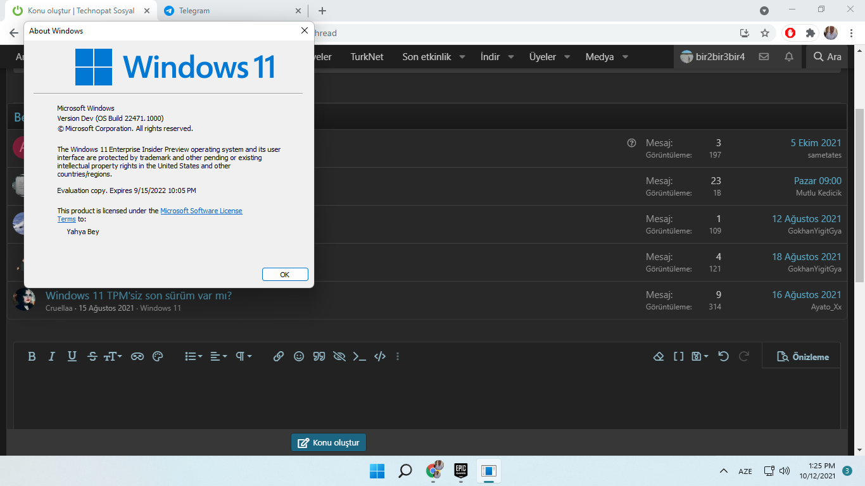This screenshot has height=486, width=865.
Task: Click the eraser to remove formatting
Action: click(659, 356)
